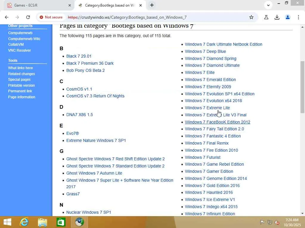Screen dimensions: 305x228
Task: Click the Not secure site info chip
Action: tap(51, 17)
